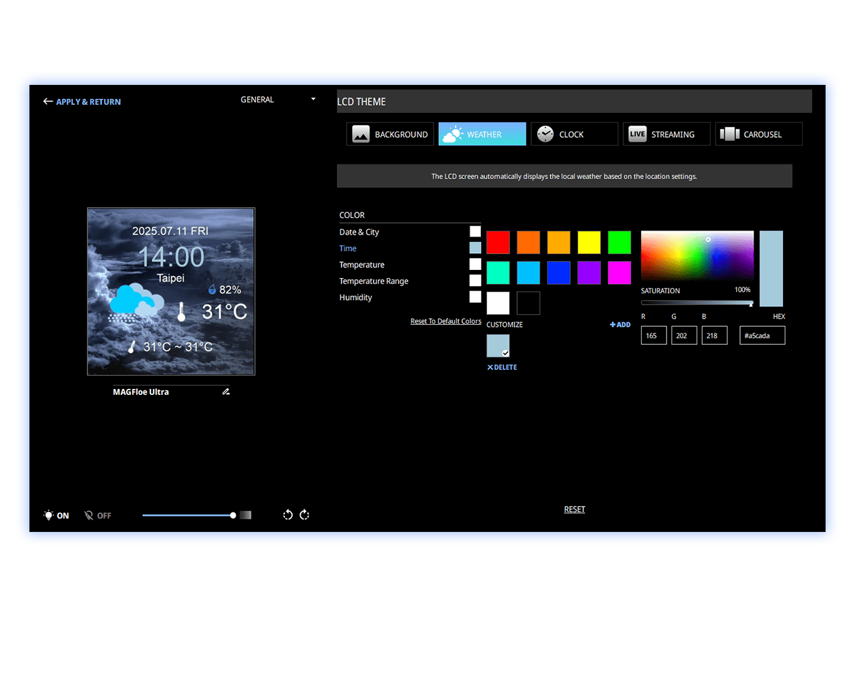
Task: Click the brightness gradient icon at slider end
Action: (x=246, y=515)
